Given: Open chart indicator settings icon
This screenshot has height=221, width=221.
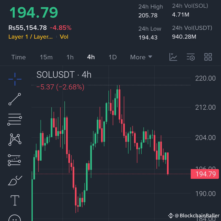Looking at the screenshot, I should tap(191, 57).
